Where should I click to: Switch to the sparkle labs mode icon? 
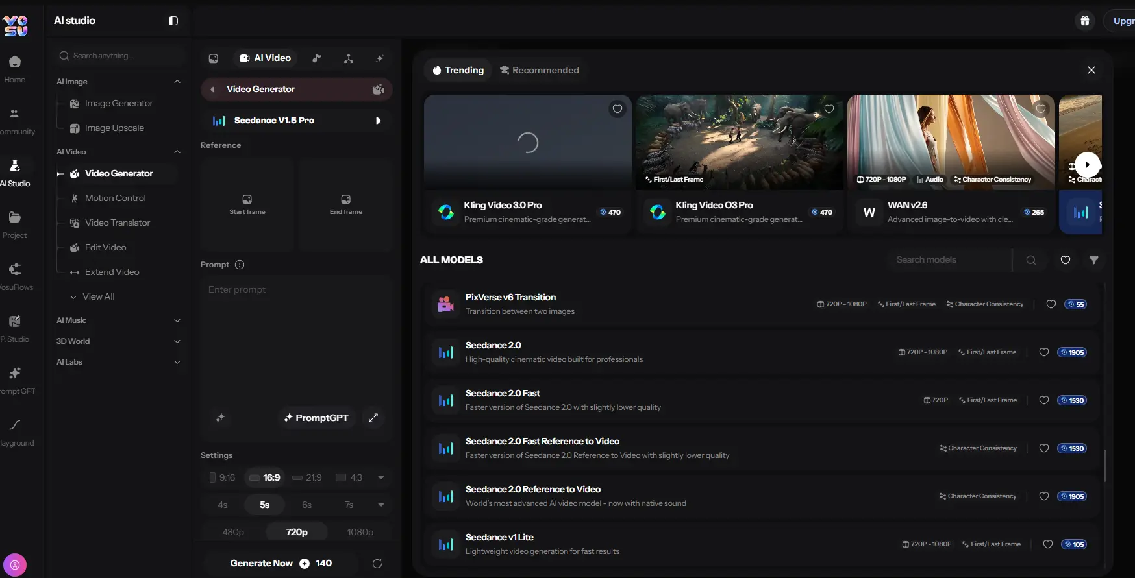[x=380, y=58]
